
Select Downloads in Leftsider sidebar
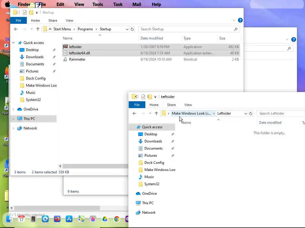153,141
